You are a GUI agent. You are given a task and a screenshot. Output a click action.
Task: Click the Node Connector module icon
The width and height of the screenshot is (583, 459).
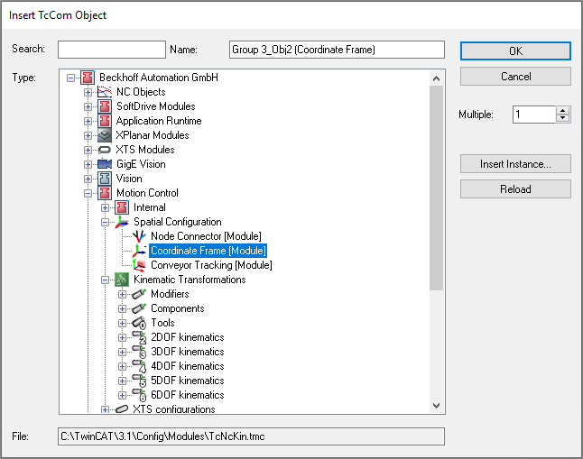pyautogui.click(x=139, y=236)
